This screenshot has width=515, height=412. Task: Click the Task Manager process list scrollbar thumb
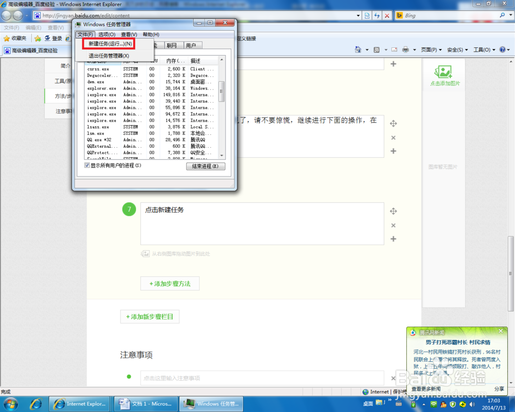pos(221,91)
